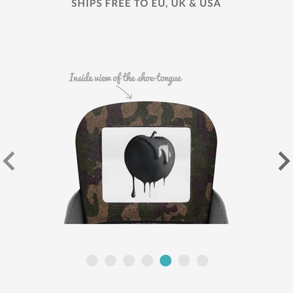Advance to the next product image
293x293 pixels.
(x=284, y=161)
